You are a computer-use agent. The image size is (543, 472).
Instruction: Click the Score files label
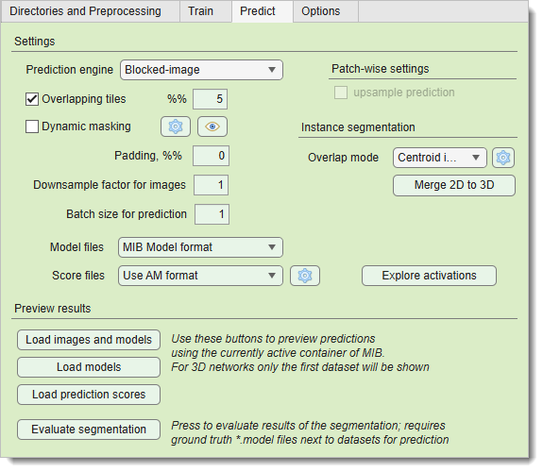(78, 276)
